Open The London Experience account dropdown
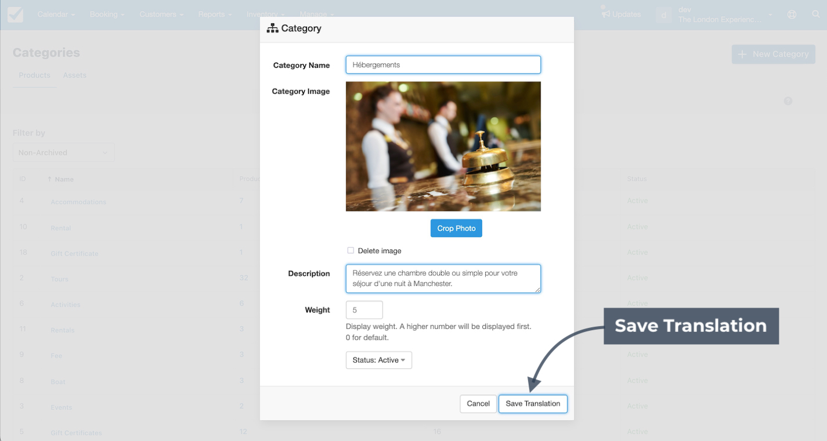Screen dimensions: 827x441 click(x=725, y=15)
